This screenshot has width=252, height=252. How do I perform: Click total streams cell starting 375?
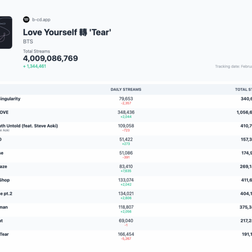pos(246,207)
